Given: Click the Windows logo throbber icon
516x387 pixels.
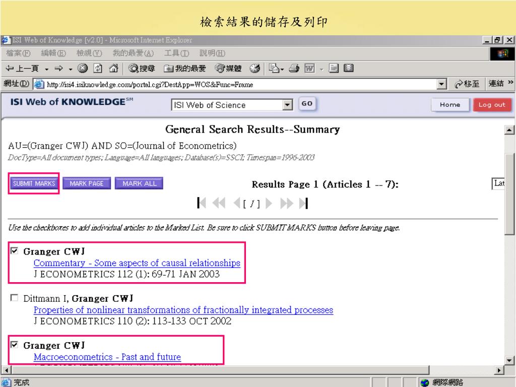Looking at the screenshot, I should pos(502,53).
